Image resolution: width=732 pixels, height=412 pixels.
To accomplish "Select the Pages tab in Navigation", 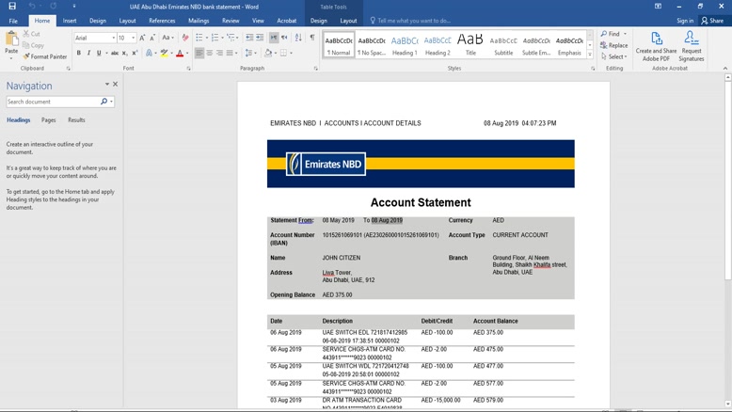I will click(49, 119).
